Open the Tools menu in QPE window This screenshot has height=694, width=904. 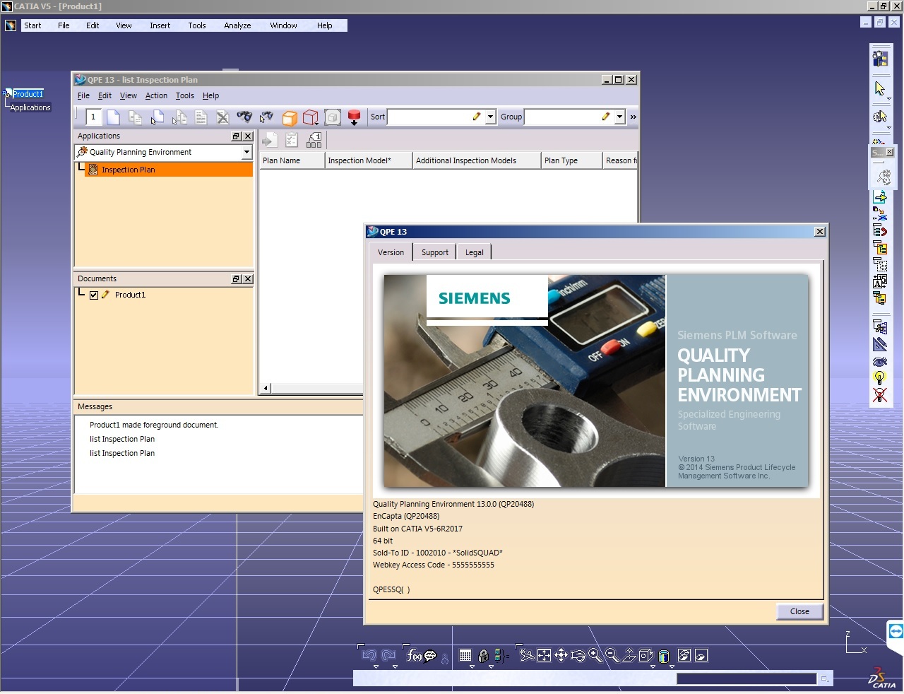point(185,95)
